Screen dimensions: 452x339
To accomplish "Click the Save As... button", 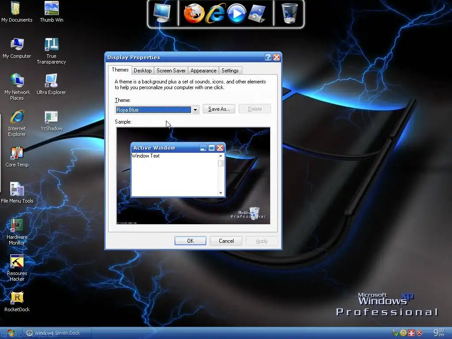I will [219, 109].
